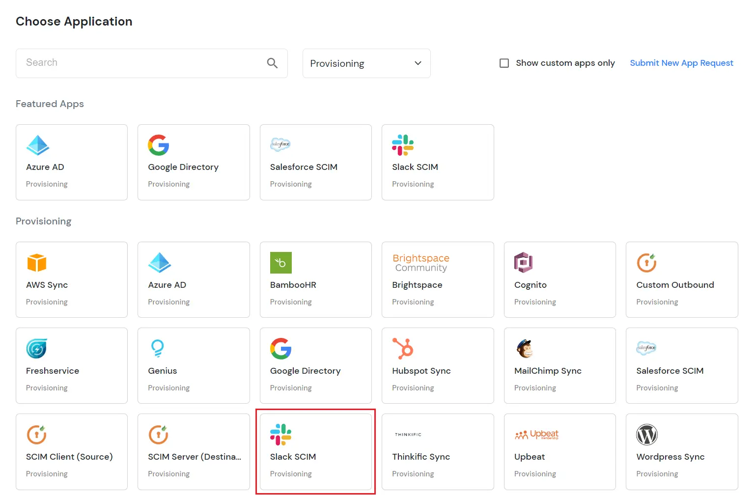Click Slack SCIM icon in Provisioning section
Image resolution: width=755 pixels, height=497 pixels.
point(281,435)
